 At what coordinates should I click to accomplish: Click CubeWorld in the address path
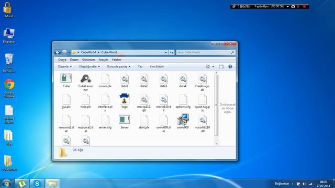coord(88,52)
